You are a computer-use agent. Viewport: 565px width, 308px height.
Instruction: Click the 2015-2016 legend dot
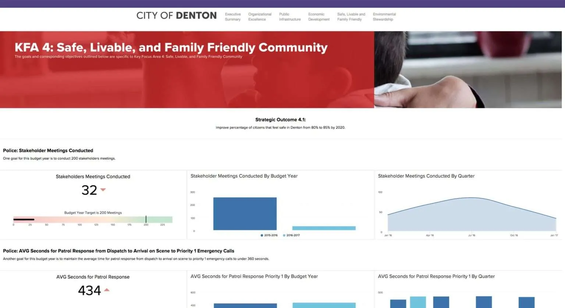262,235
